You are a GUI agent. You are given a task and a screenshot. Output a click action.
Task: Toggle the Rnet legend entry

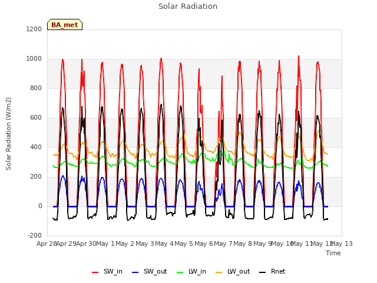tap(272, 272)
